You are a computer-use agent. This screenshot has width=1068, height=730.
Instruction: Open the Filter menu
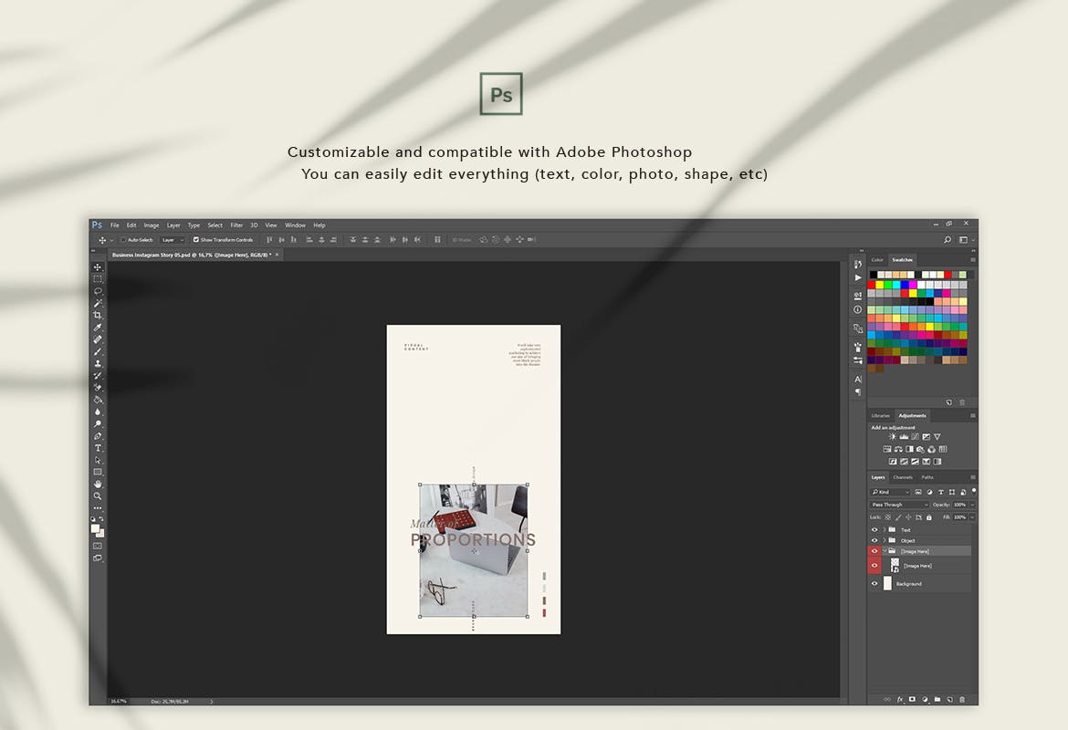point(236,225)
